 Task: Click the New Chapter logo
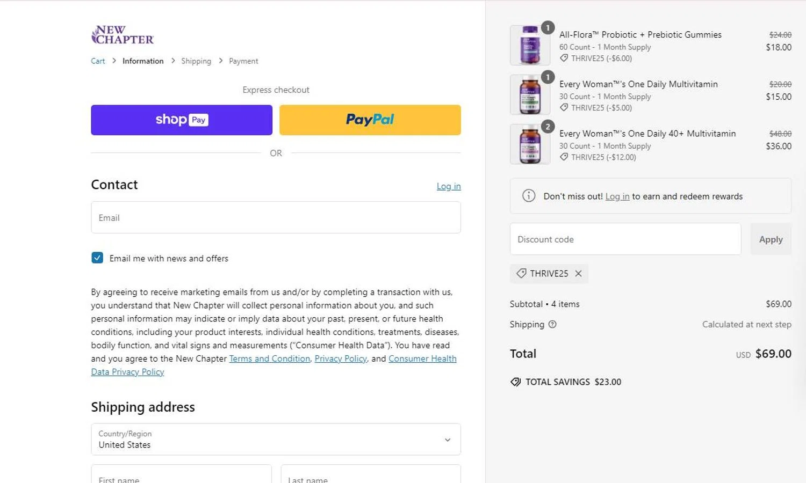123,35
